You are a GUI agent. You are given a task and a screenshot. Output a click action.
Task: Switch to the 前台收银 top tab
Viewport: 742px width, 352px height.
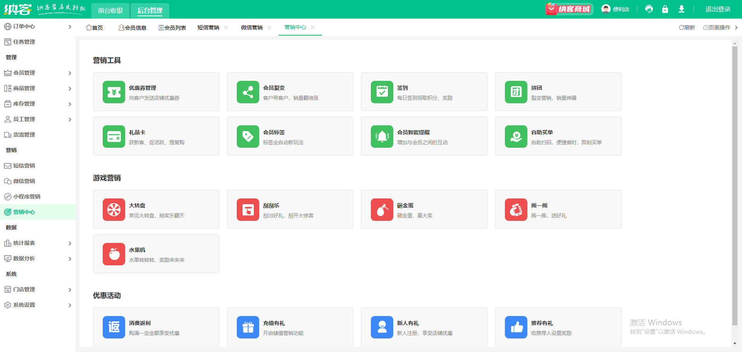[x=110, y=10]
